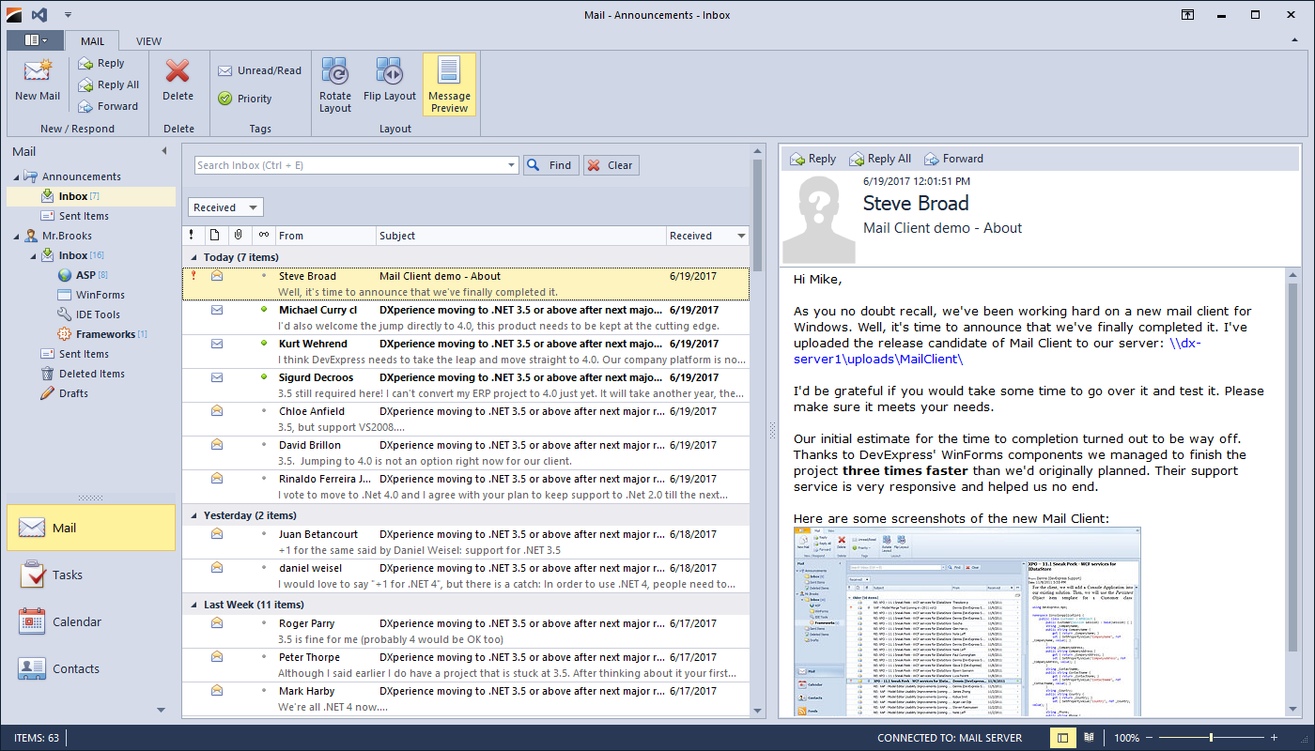Collapse the Today (7 items) group
This screenshot has width=1315, height=751.
coord(193,257)
